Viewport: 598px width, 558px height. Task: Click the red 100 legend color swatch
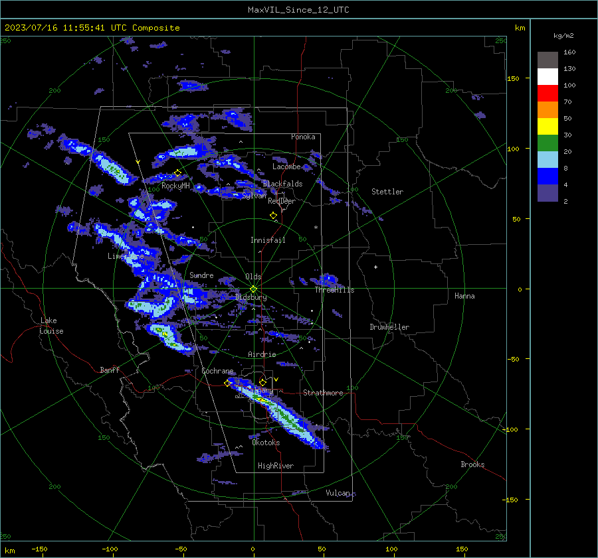click(548, 94)
